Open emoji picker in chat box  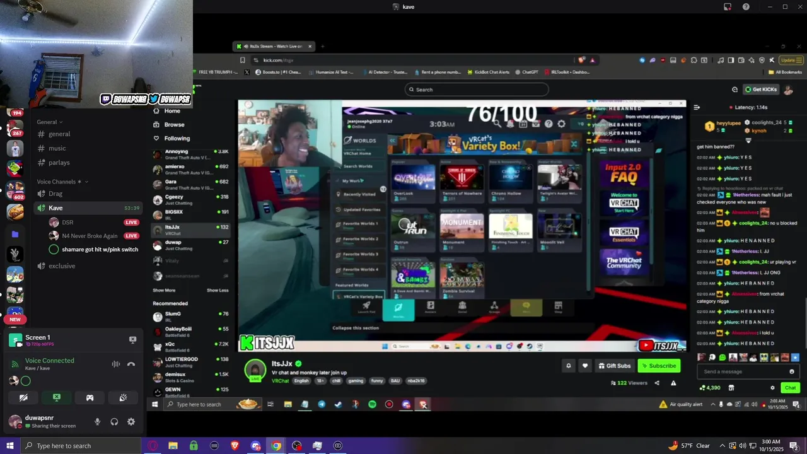click(792, 371)
